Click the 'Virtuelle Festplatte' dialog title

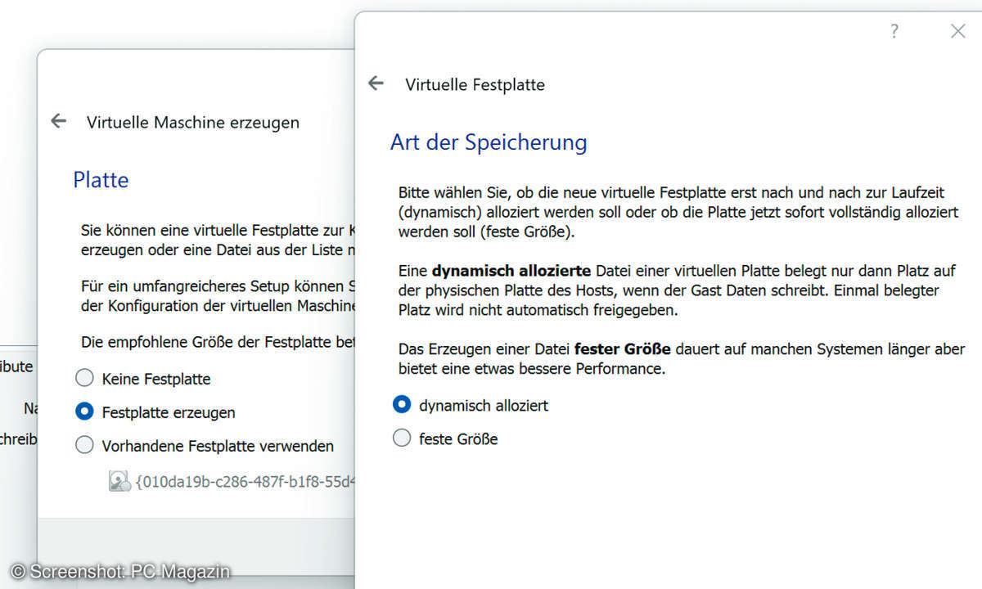pos(475,85)
